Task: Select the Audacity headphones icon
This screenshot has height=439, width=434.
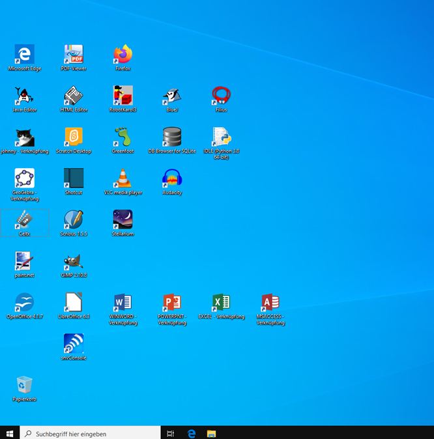Action: (172, 178)
